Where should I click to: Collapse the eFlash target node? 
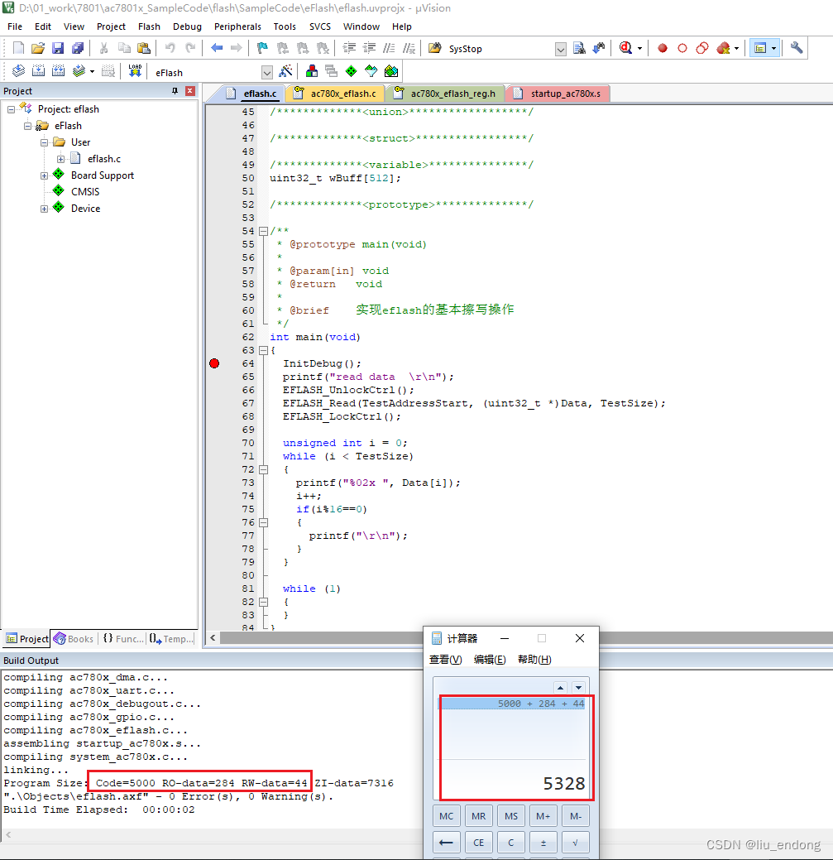coord(27,126)
